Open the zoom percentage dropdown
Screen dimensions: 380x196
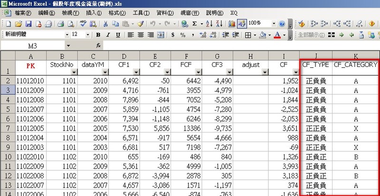(274, 24)
